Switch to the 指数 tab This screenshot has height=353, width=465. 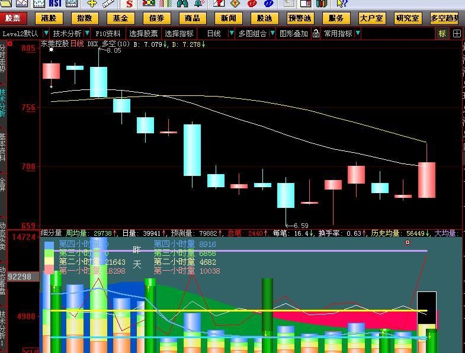85,18
